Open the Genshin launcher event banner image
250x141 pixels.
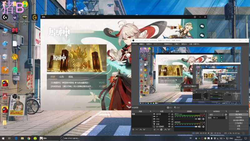[x=77, y=58]
